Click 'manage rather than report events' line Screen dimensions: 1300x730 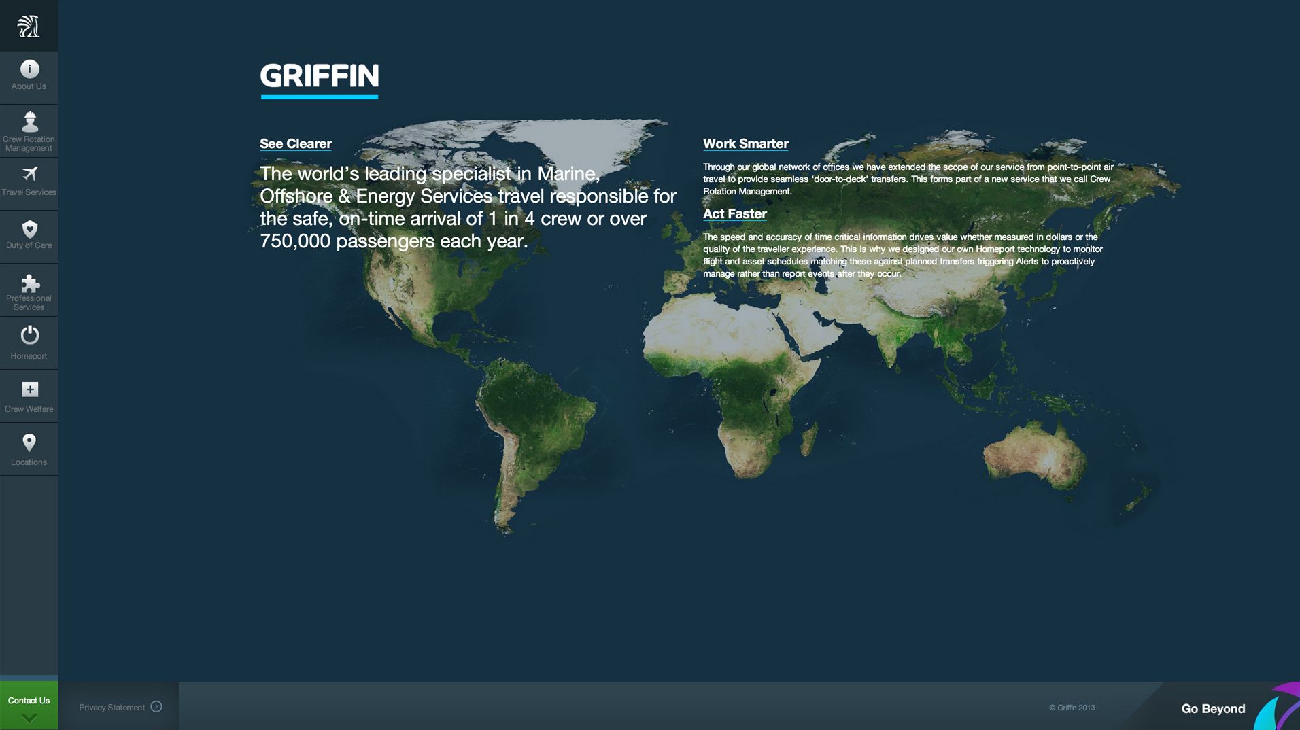(802, 274)
